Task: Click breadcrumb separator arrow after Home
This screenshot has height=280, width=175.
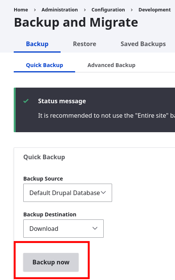Action: tap(35, 10)
